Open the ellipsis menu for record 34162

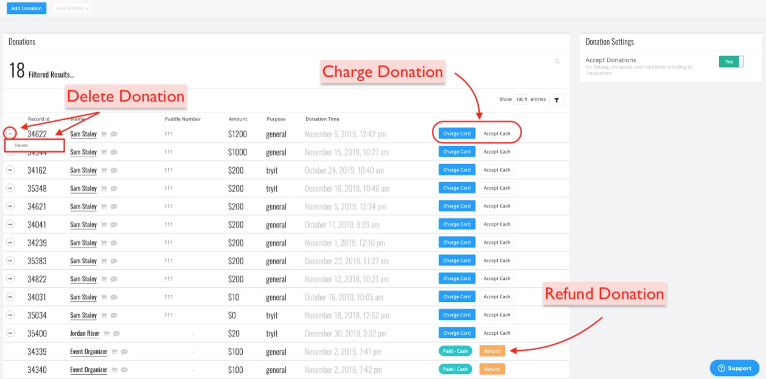10,170
